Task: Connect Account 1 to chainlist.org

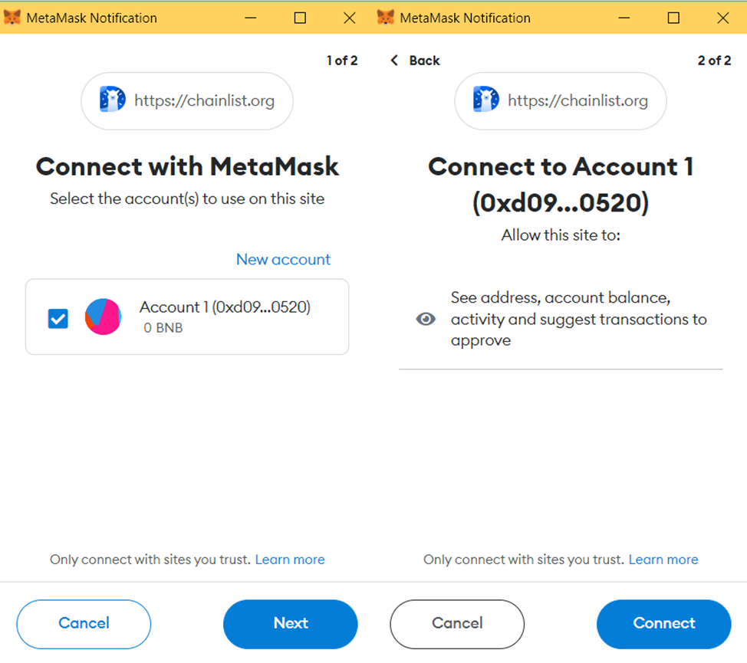Action: [663, 623]
